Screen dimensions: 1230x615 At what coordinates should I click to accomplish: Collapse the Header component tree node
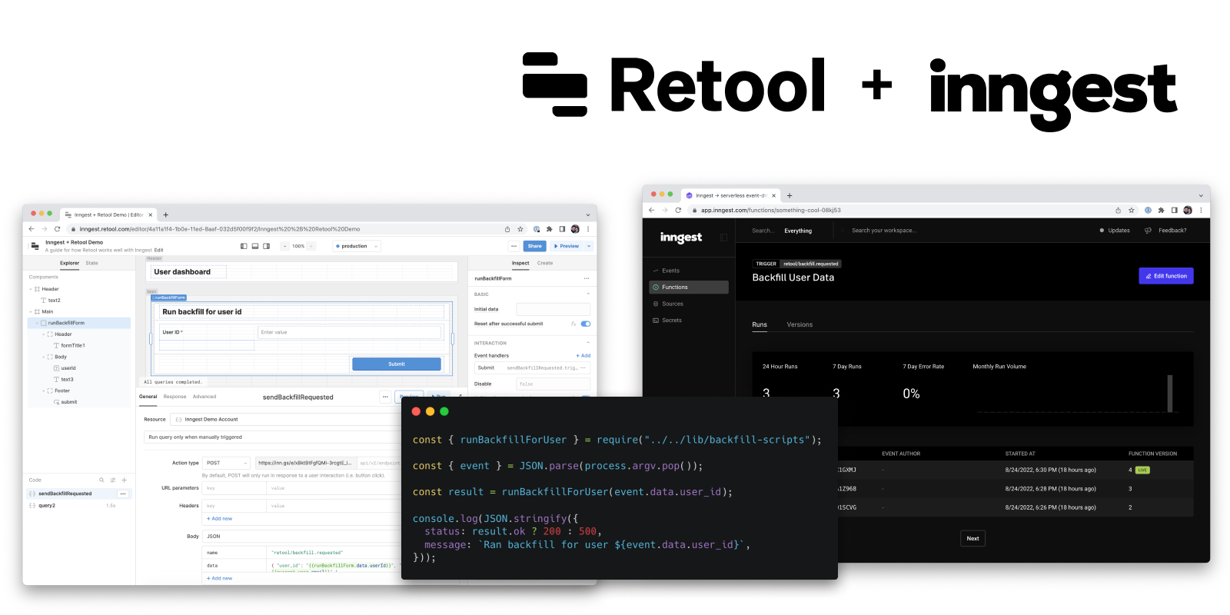pyautogui.click(x=31, y=289)
